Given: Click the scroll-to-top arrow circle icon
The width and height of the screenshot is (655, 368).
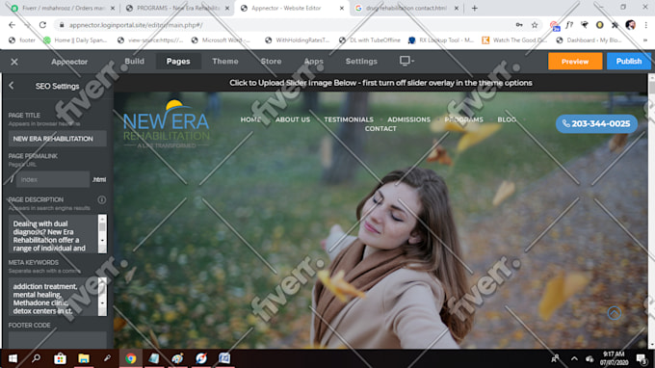Looking at the screenshot, I should 615,313.
